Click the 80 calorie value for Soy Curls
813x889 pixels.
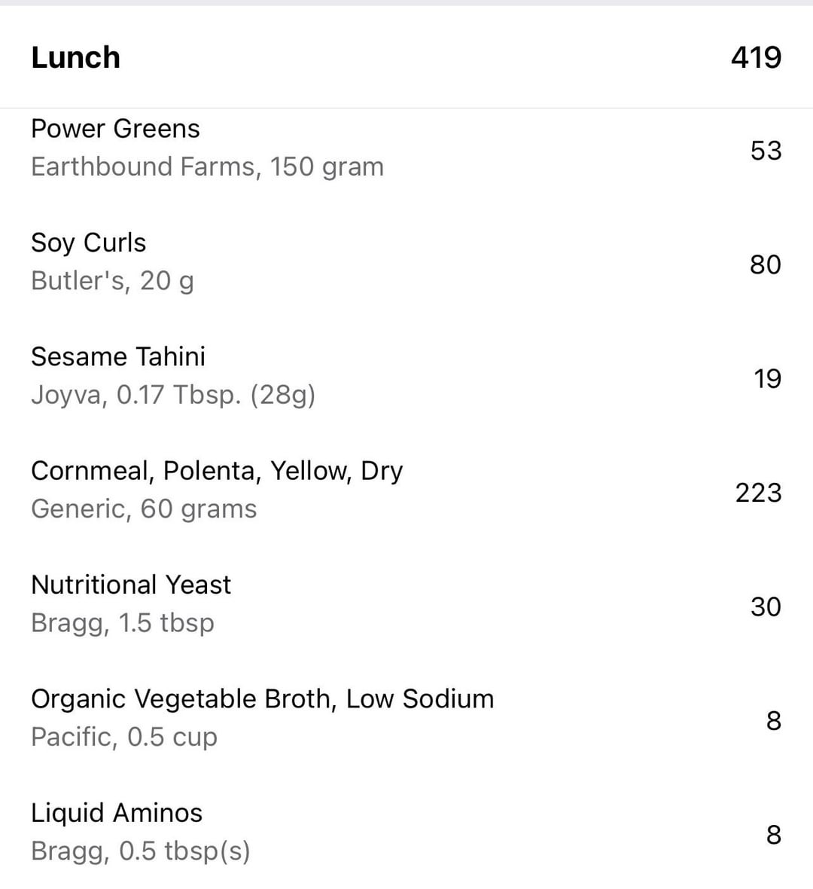(x=765, y=264)
